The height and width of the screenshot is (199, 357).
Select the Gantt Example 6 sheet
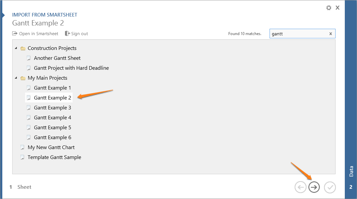[52, 138]
